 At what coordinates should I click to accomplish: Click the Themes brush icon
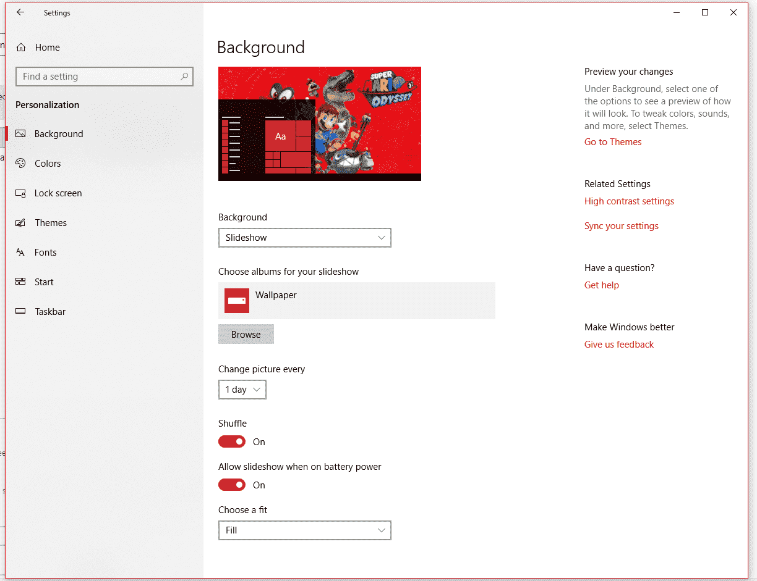[x=21, y=223]
